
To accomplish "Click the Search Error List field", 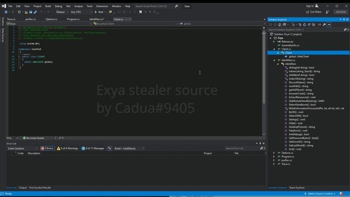I will pos(242,148).
